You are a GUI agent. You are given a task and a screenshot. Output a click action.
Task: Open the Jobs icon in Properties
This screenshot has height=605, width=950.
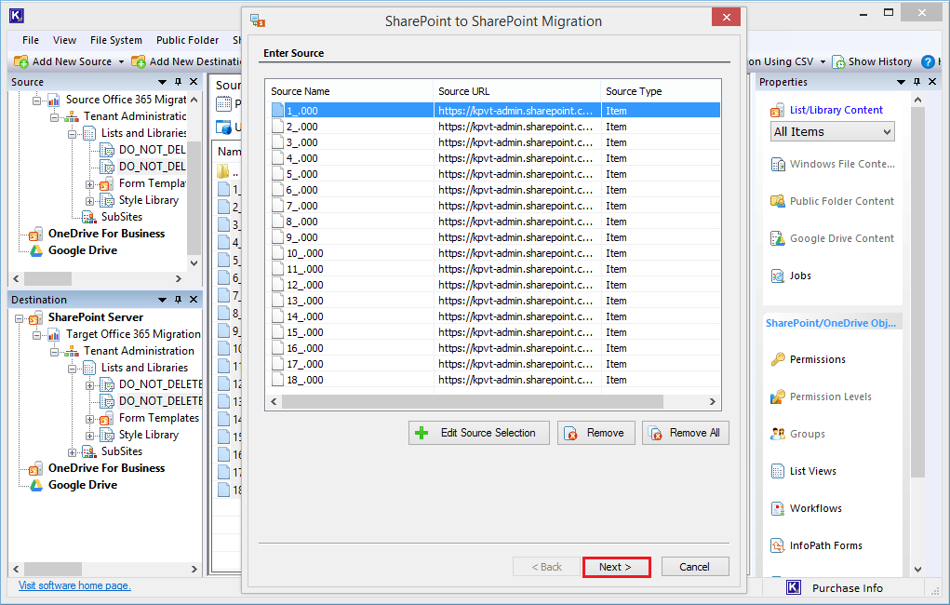point(777,276)
